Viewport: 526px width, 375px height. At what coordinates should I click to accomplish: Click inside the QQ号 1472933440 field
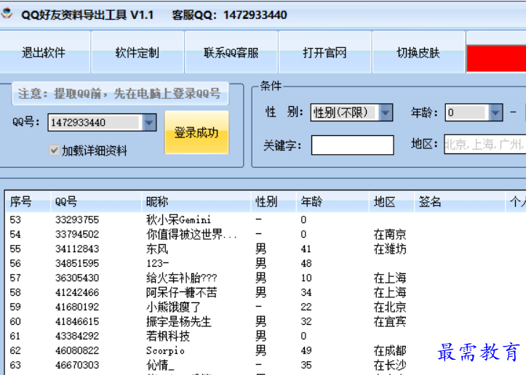tap(95, 122)
